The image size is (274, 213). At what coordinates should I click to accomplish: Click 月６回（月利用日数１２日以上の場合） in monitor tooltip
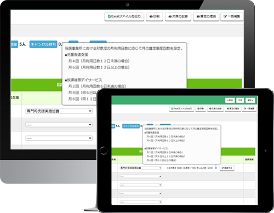click(99, 67)
